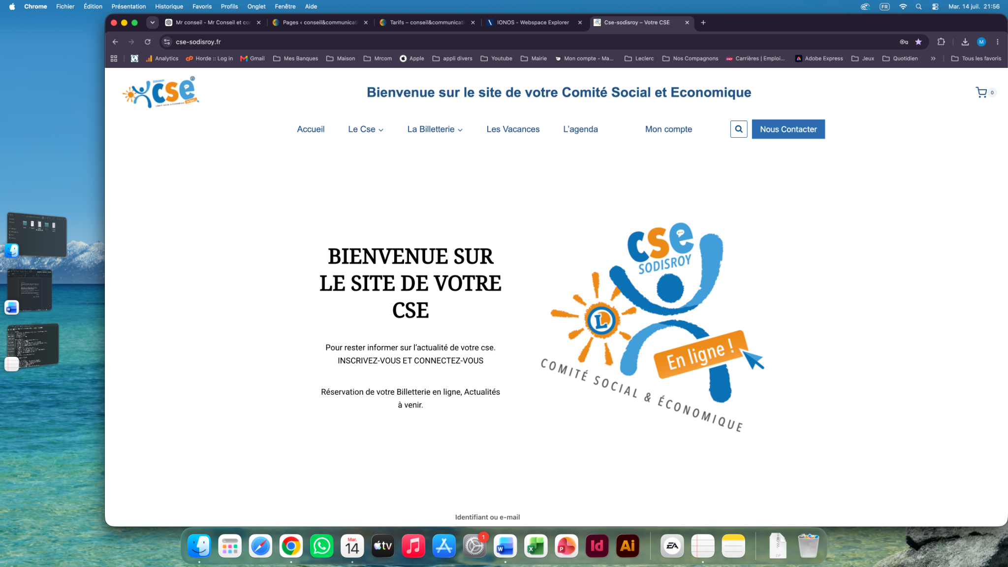The image size is (1008, 567).
Task: Open the tab search dropdown arrow
Action: pos(152,23)
